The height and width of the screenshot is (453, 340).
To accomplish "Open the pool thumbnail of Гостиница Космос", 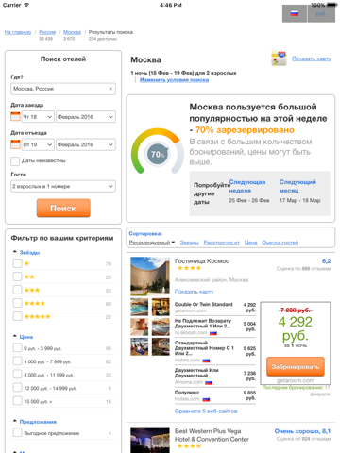I will tap(140, 307).
